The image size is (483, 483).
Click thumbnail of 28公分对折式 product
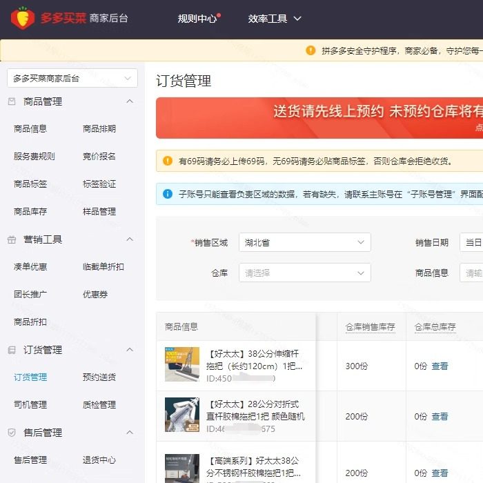tap(182, 415)
